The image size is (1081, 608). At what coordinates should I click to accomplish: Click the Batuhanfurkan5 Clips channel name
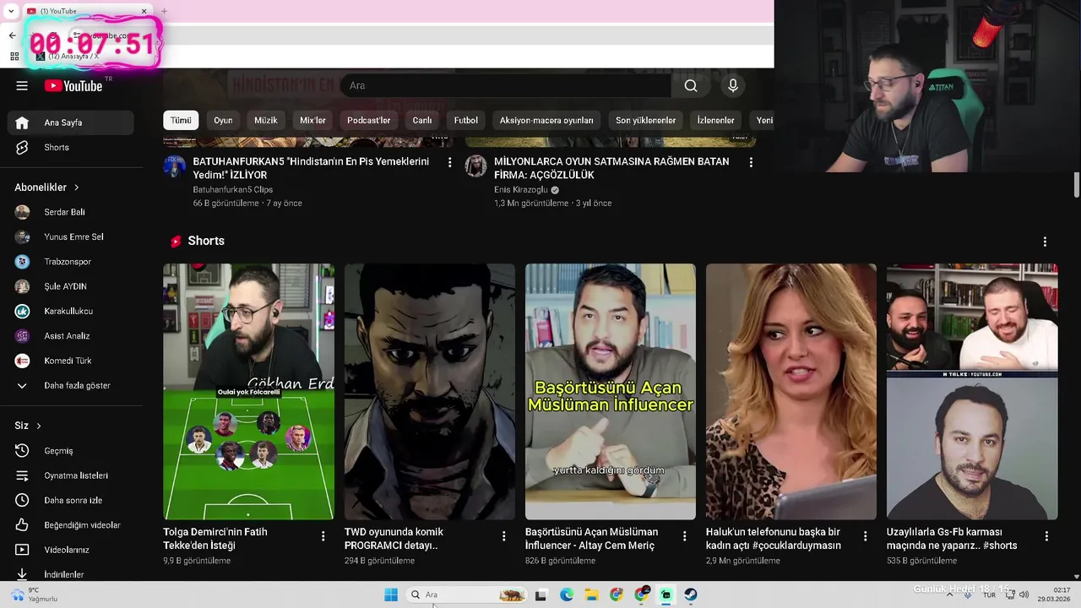pyautogui.click(x=232, y=190)
